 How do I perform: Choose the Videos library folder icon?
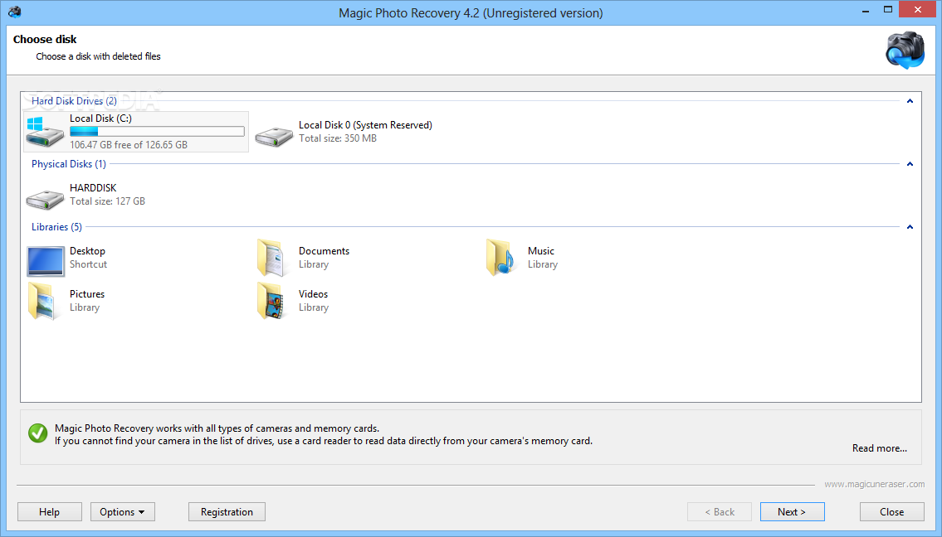click(271, 301)
